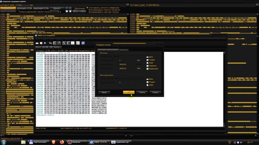
Task: Click the volume icon in system tray
Action: click(241, 142)
